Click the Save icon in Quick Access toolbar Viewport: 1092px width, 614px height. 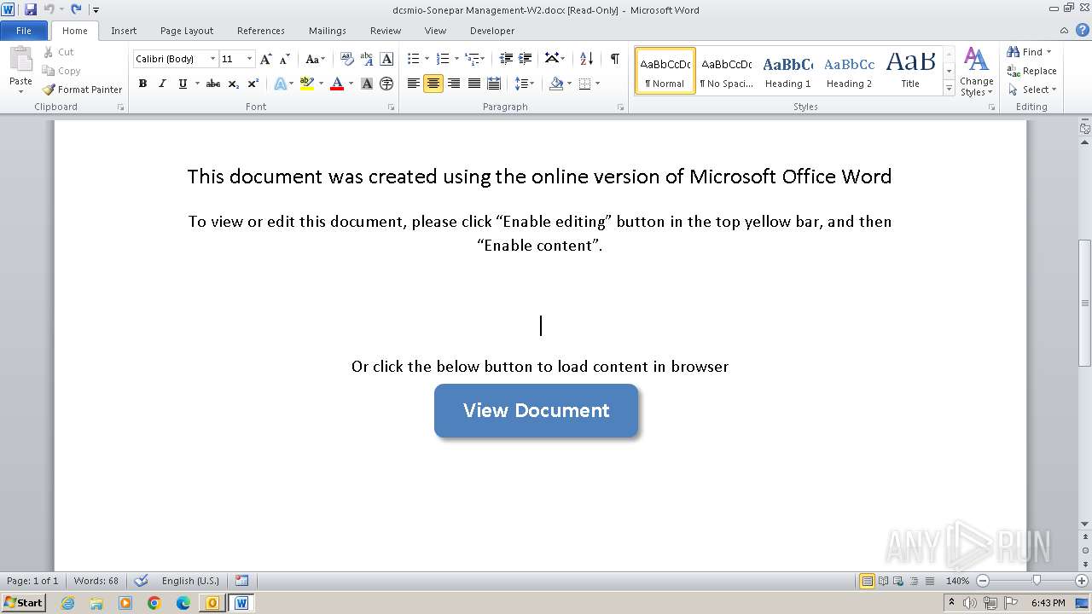pyautogui.click(x=31, y=9)
